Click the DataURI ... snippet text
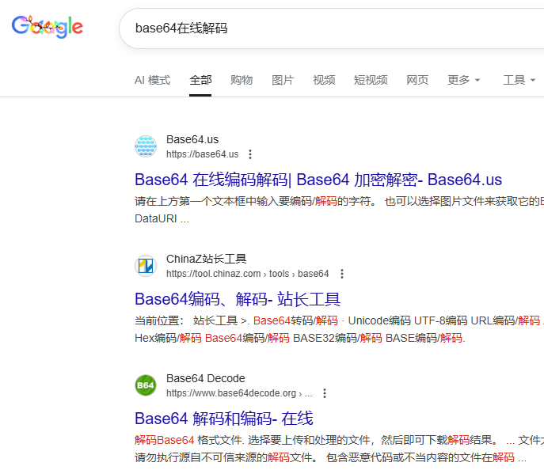Image resolution: width=544 pixels, height=470 pixels. coord(162,218)
